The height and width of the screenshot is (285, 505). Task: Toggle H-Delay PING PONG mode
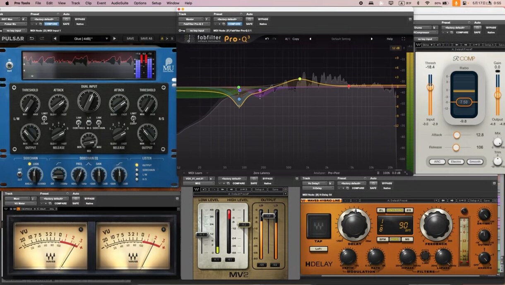click(395, 210)
